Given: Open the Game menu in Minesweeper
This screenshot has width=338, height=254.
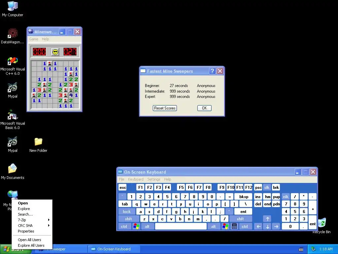Looking at the screenshot, I should coord(34,39).
